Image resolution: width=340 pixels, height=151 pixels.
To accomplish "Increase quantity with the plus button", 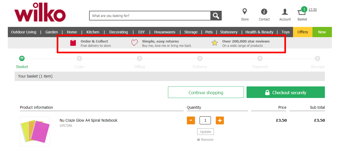I will click(220, 120).
